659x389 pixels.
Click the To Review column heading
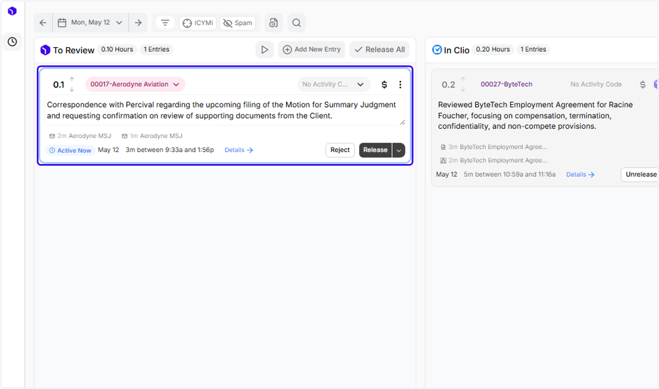coord(74,50)
